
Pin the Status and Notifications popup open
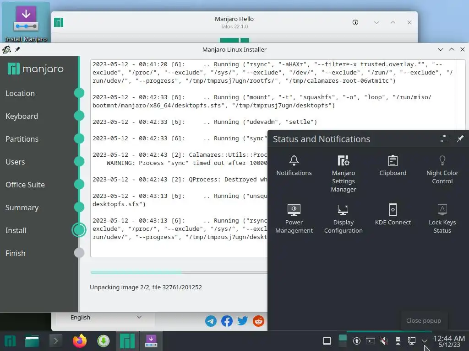point(460,138)
